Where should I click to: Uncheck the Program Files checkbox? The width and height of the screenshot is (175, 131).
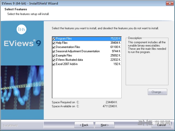pyautogui.click(x=54, y=39)
